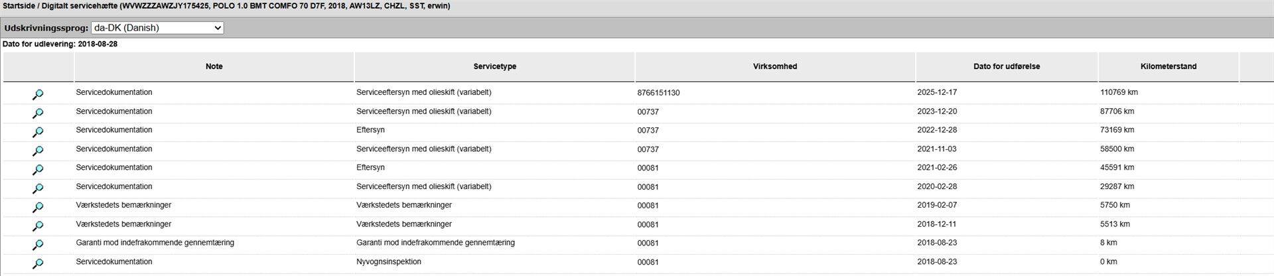Open the Udskrivningssprog language dropdown
The height and width of the screenshot is (276, 1274).
(x=157, y=28)
